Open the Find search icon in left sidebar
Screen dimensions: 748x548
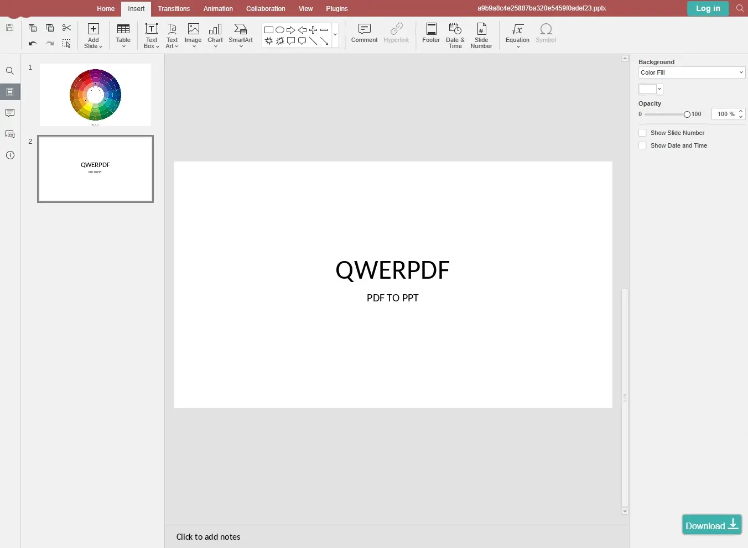pyautogui.click(x=10, y=71)
